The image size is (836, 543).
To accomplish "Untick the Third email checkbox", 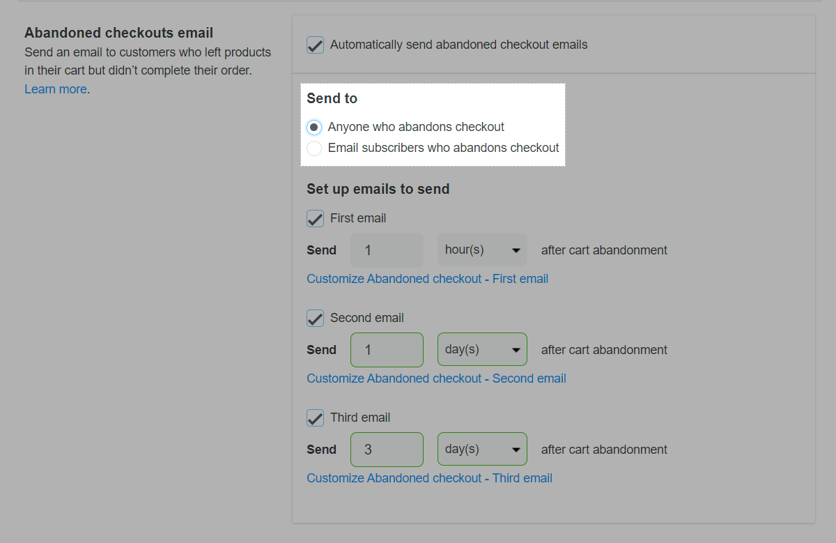I will click(315, 418).
